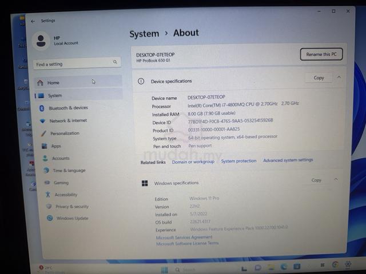This screenshot has width=366, height=274.
Task: Click the Bluetooth icon in sidebar
Action: pos(42,108)
